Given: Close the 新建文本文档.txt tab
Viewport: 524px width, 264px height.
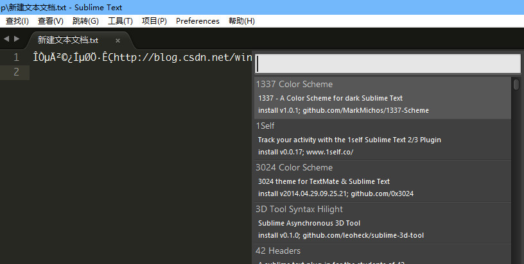Looking at the screenshot, I should [118, 40].
